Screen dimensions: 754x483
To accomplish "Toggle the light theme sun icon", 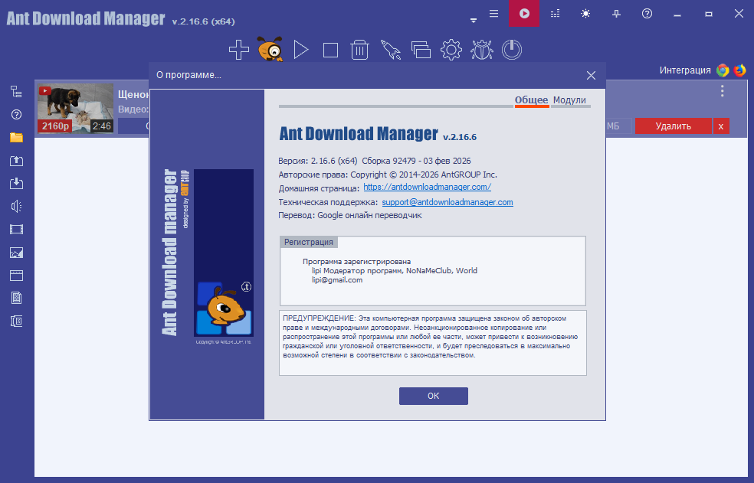I will [586, 13].
